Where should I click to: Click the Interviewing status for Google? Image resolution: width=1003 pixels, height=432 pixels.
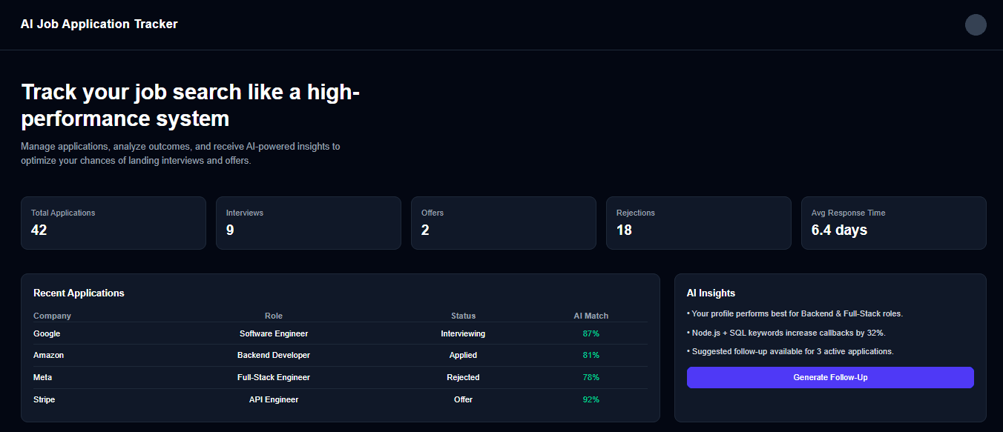coord(463,333)
